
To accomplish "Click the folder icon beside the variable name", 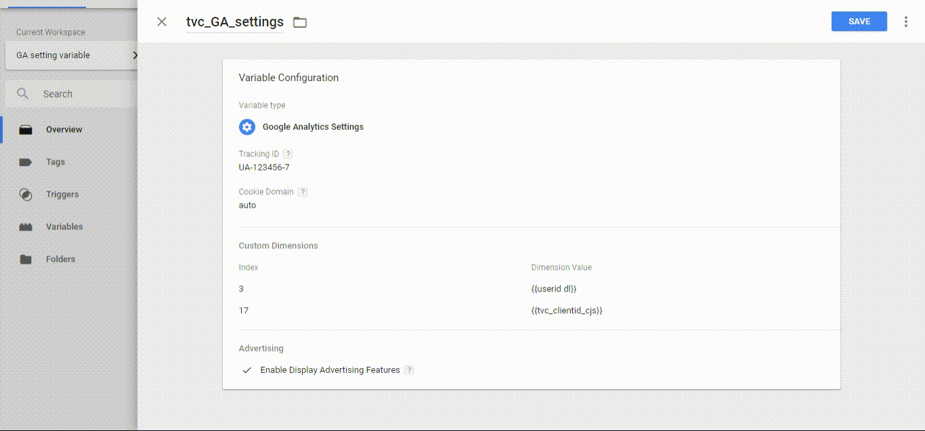I will [300, 22].
